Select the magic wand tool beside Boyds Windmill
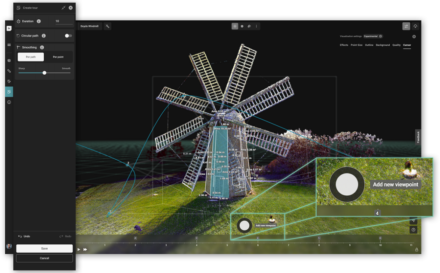This screenshot has height=273, width=440. pos(107,26)
